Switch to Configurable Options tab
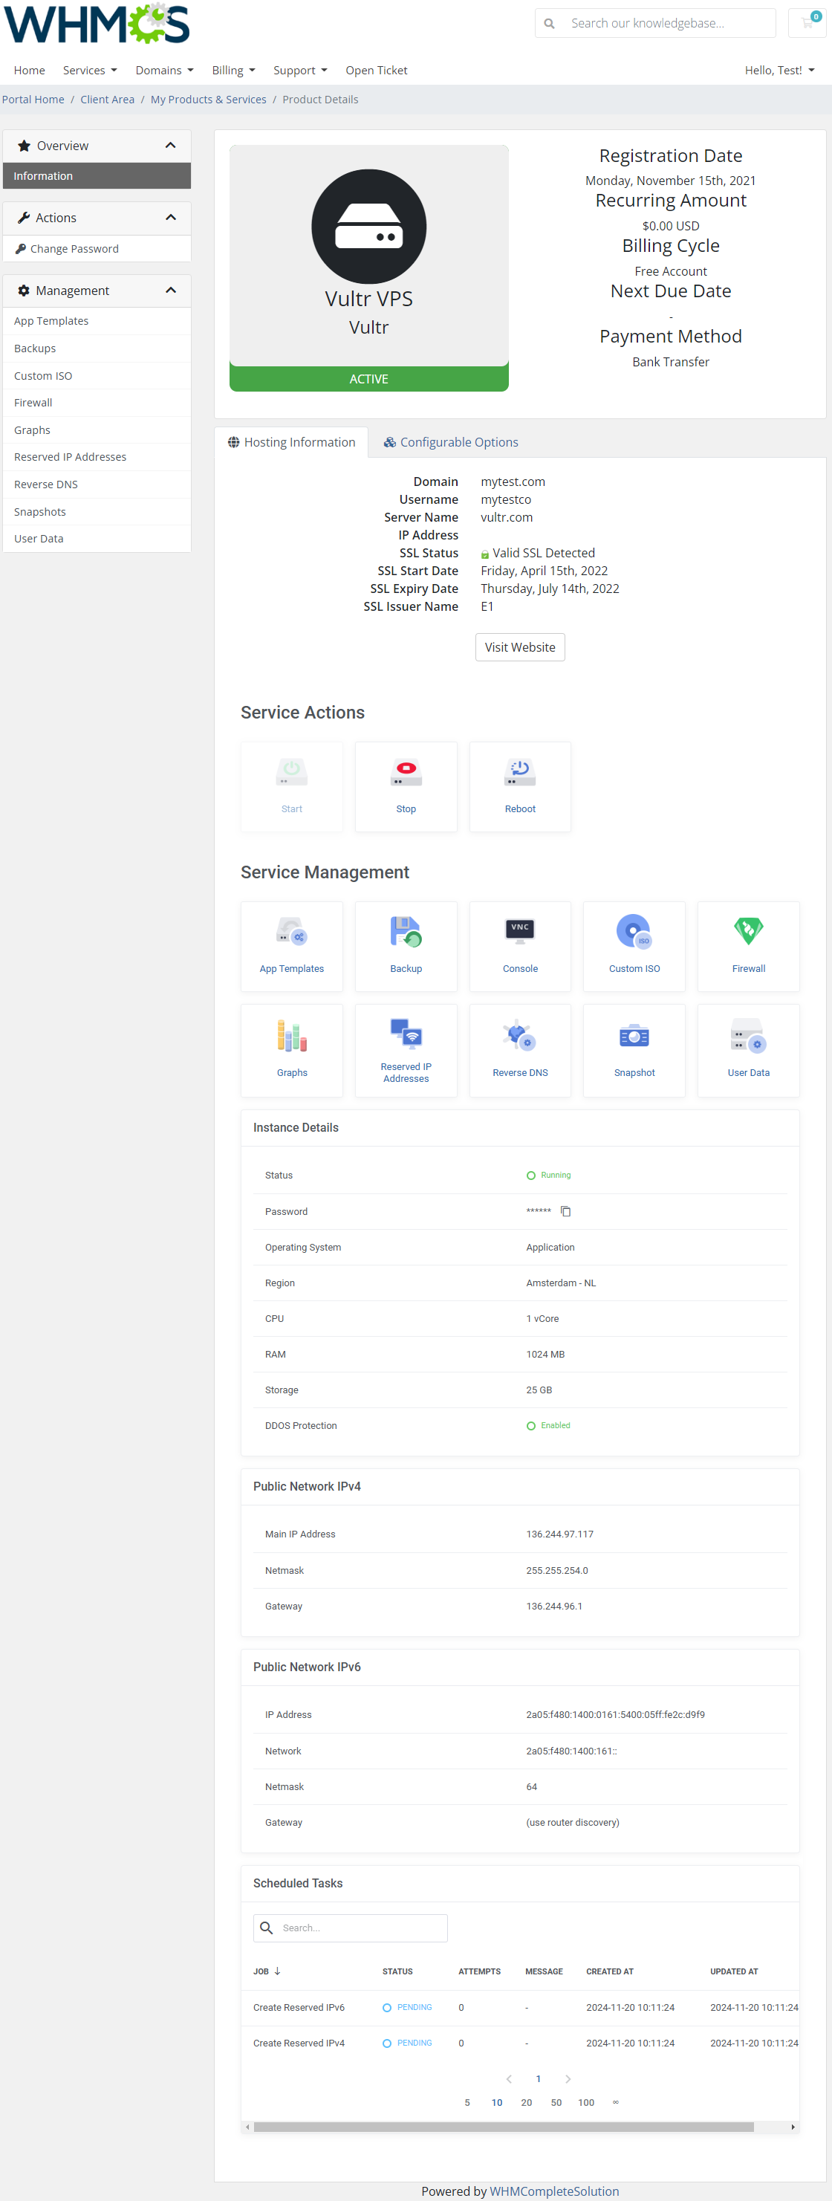The width and height of the screenshot is (832, 2201). point(450,441)
